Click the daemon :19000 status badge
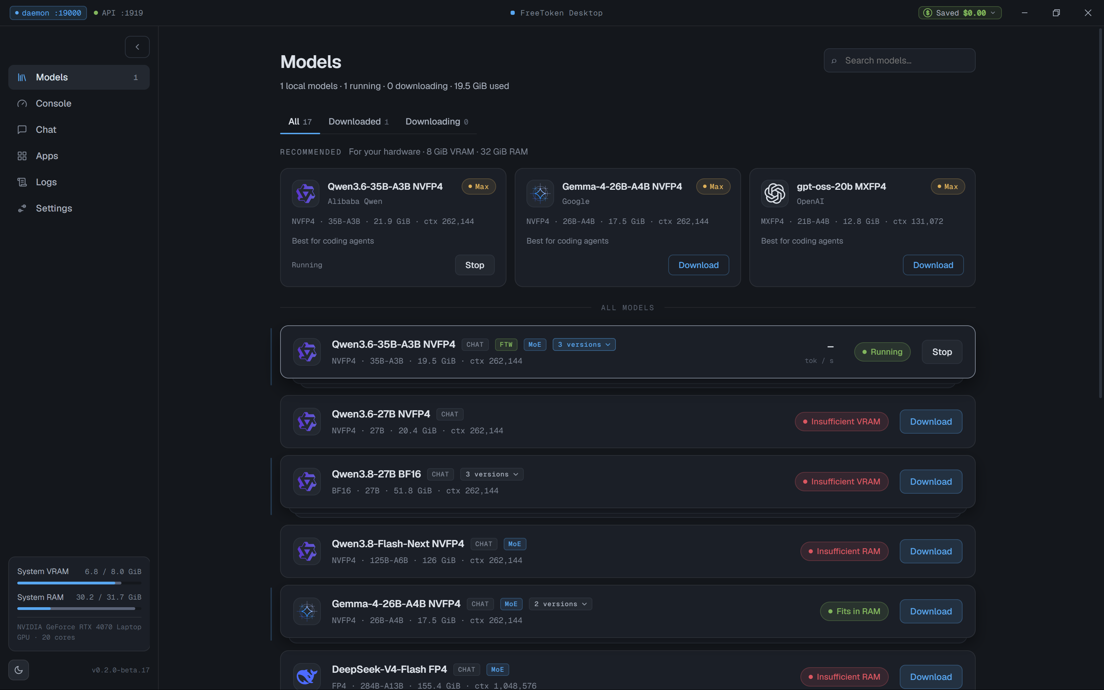Viewport: 1104px width, 690px height. (48, 13)
